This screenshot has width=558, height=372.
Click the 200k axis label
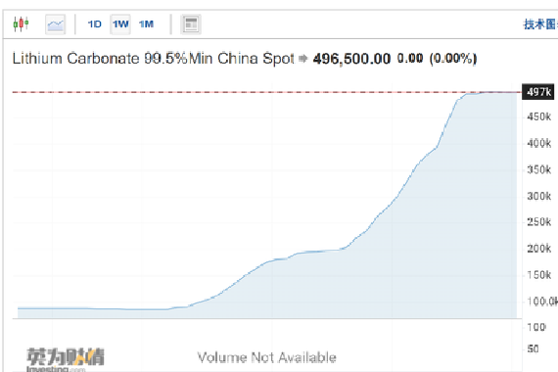click(x=538, y=249)
